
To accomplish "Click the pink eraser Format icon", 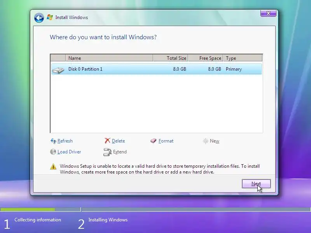I will (x=153, y=141).
